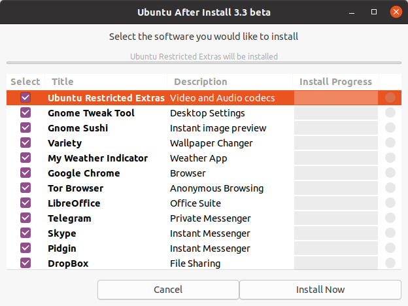Click status indicator for Variety row
The height and width of the screenshot is (306, 408).
pyautogui.click(x=390, y=143)
